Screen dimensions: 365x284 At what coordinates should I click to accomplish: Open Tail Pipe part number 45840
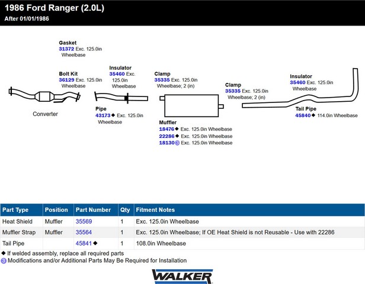(303, 115)
